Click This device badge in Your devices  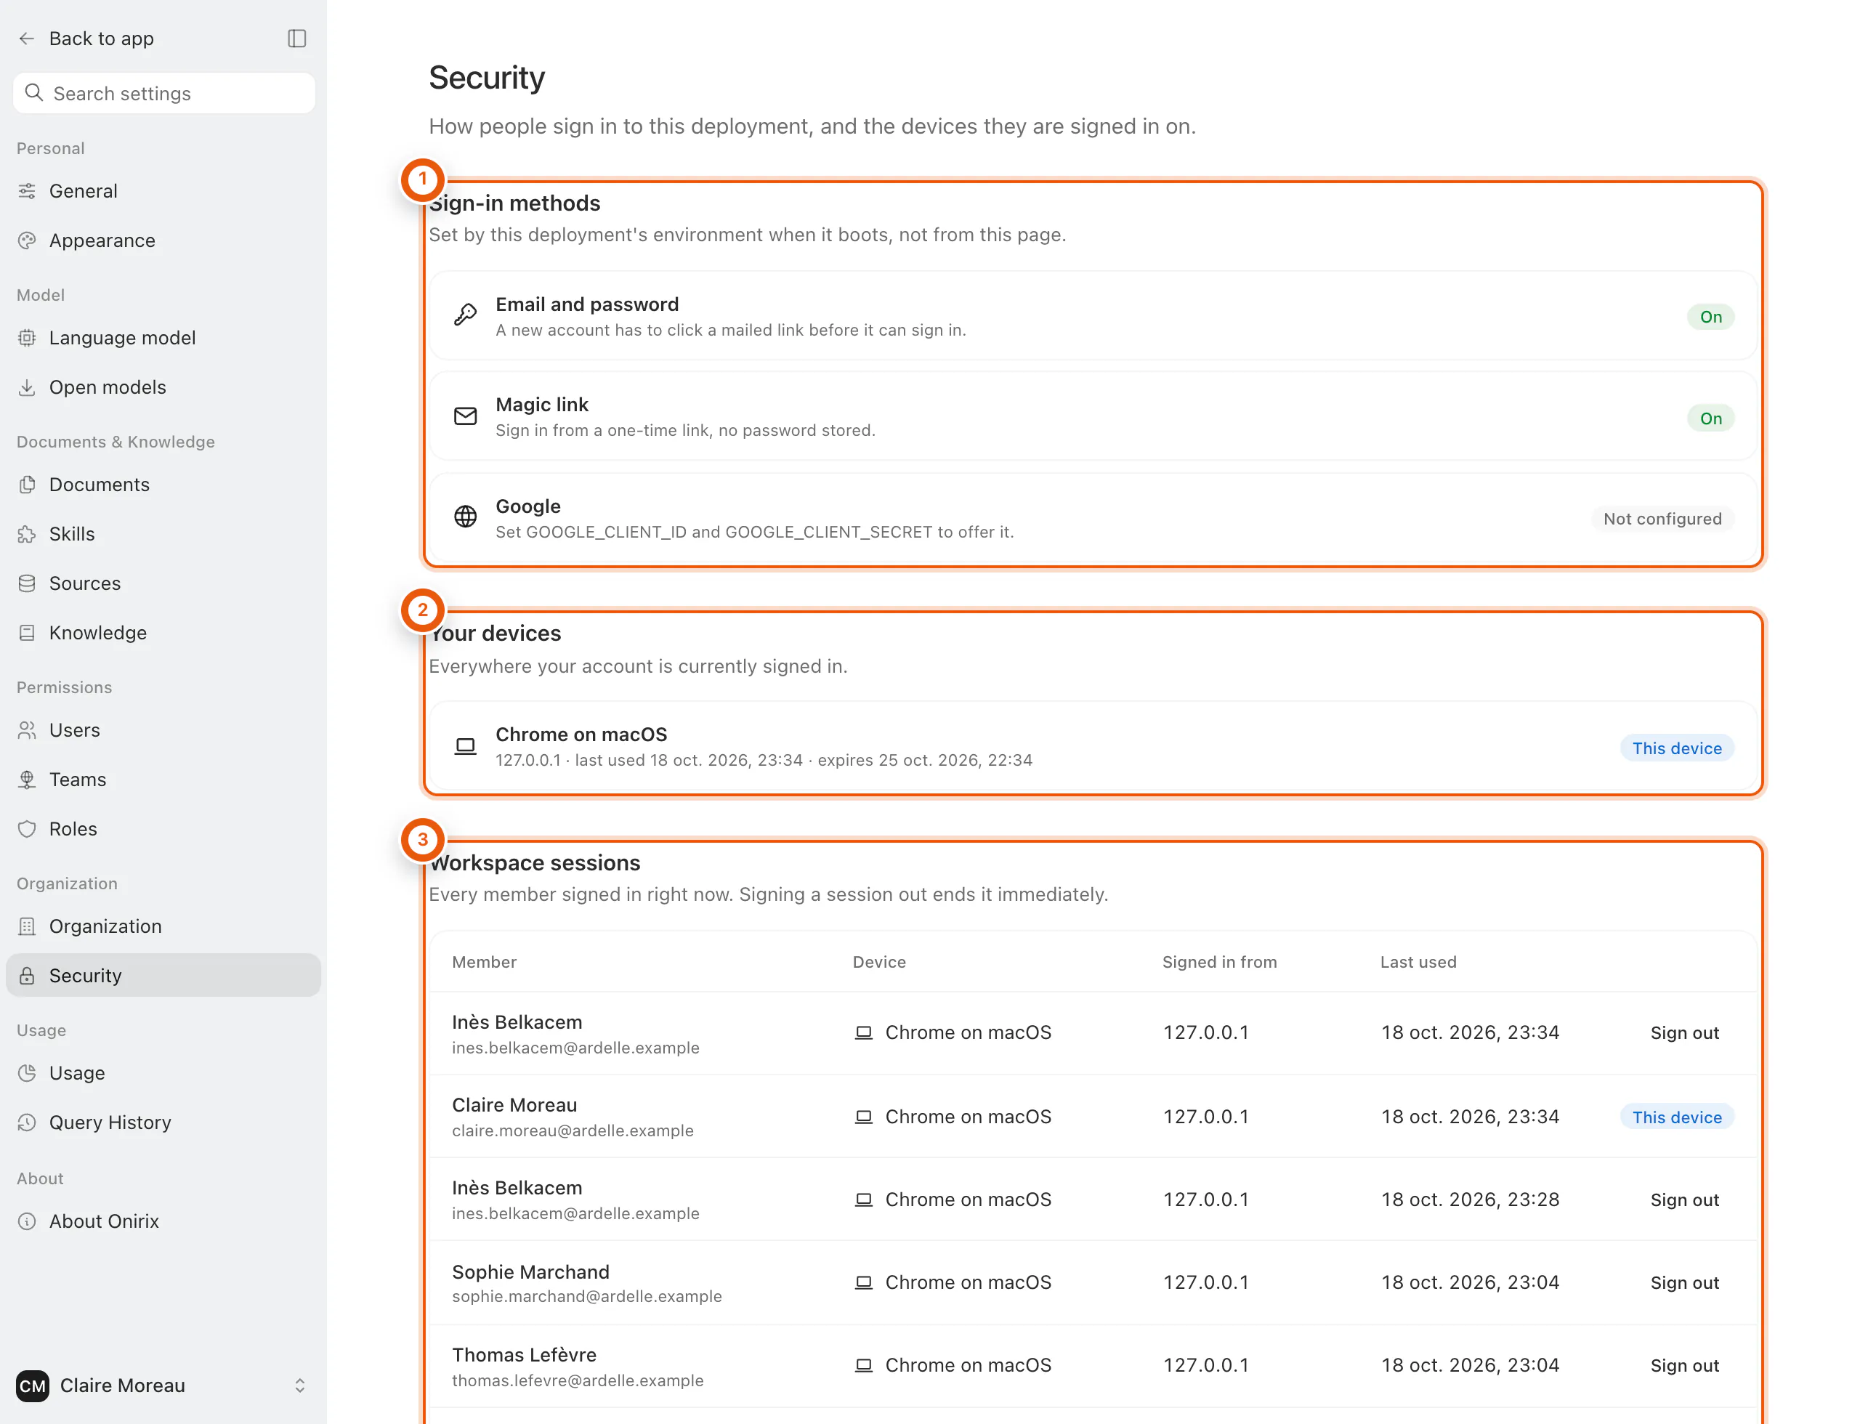coord(1677,748)
